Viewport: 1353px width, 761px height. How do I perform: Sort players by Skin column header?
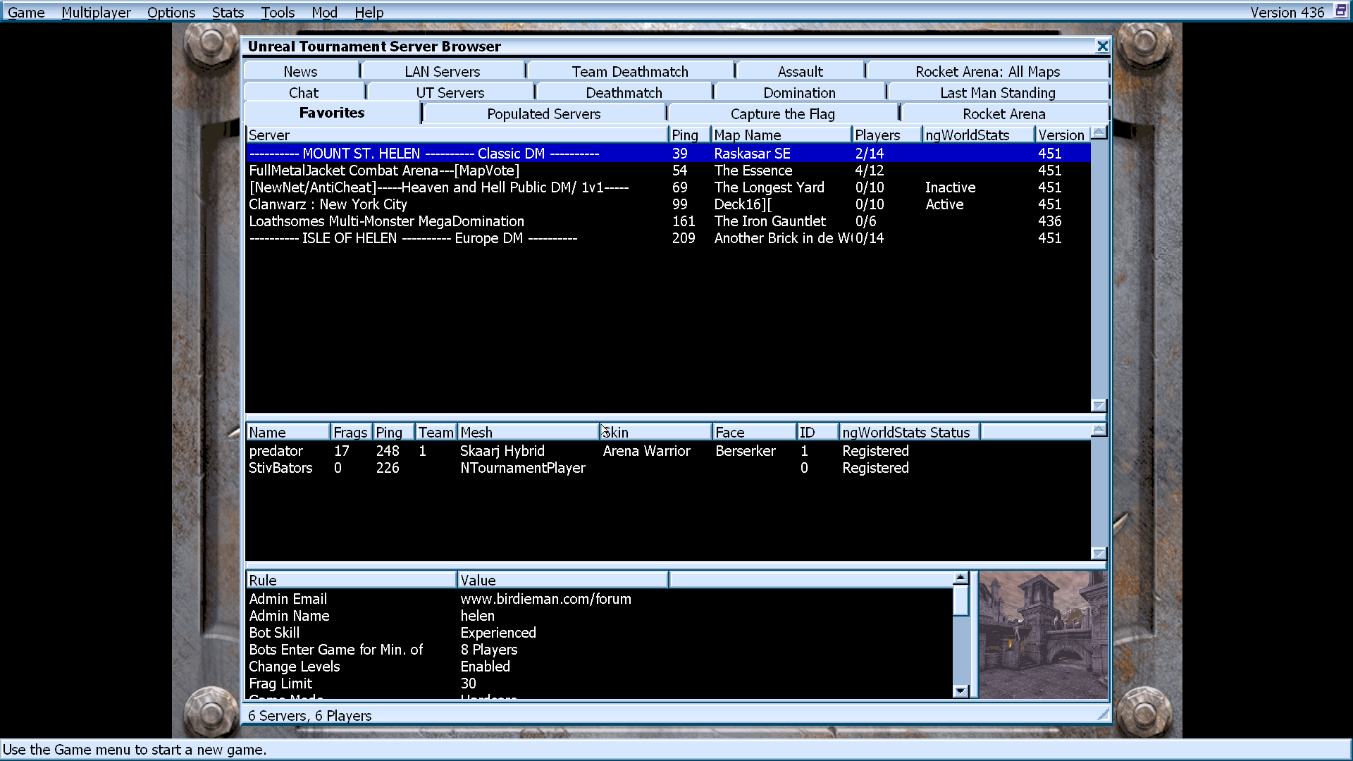pos(655,432)
